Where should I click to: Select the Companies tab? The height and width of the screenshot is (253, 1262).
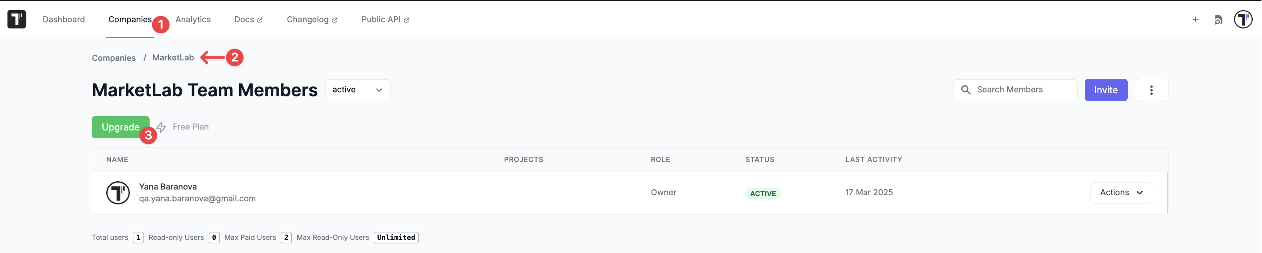pyautogui.click(x=130, y=20)
